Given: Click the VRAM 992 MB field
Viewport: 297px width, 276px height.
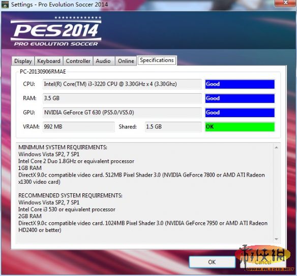Looking at the screenshot, I should pos(79,127).
